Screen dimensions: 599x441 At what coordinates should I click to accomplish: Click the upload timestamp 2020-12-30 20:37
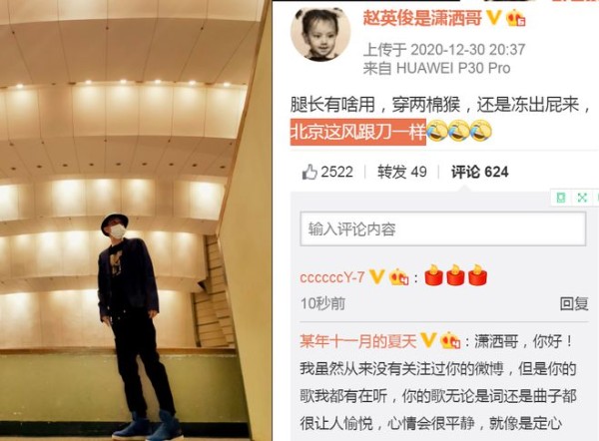467,50
